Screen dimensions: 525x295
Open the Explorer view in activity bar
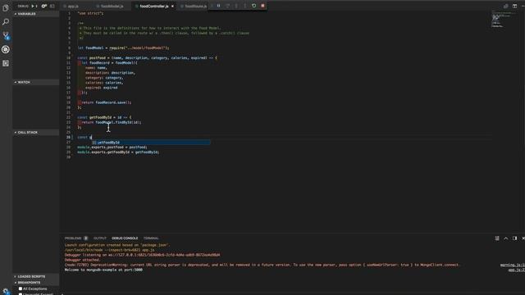6,8
